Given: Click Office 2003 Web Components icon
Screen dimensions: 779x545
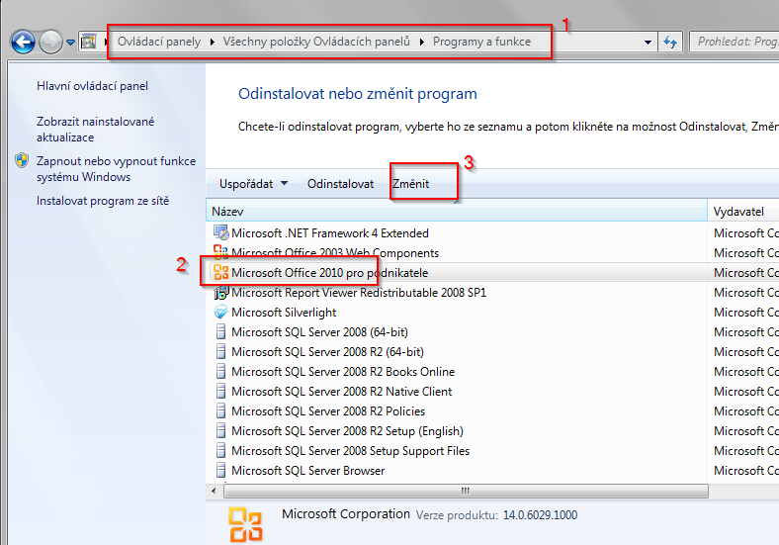Looking at the screenshot, I should (x=221, y=252).
